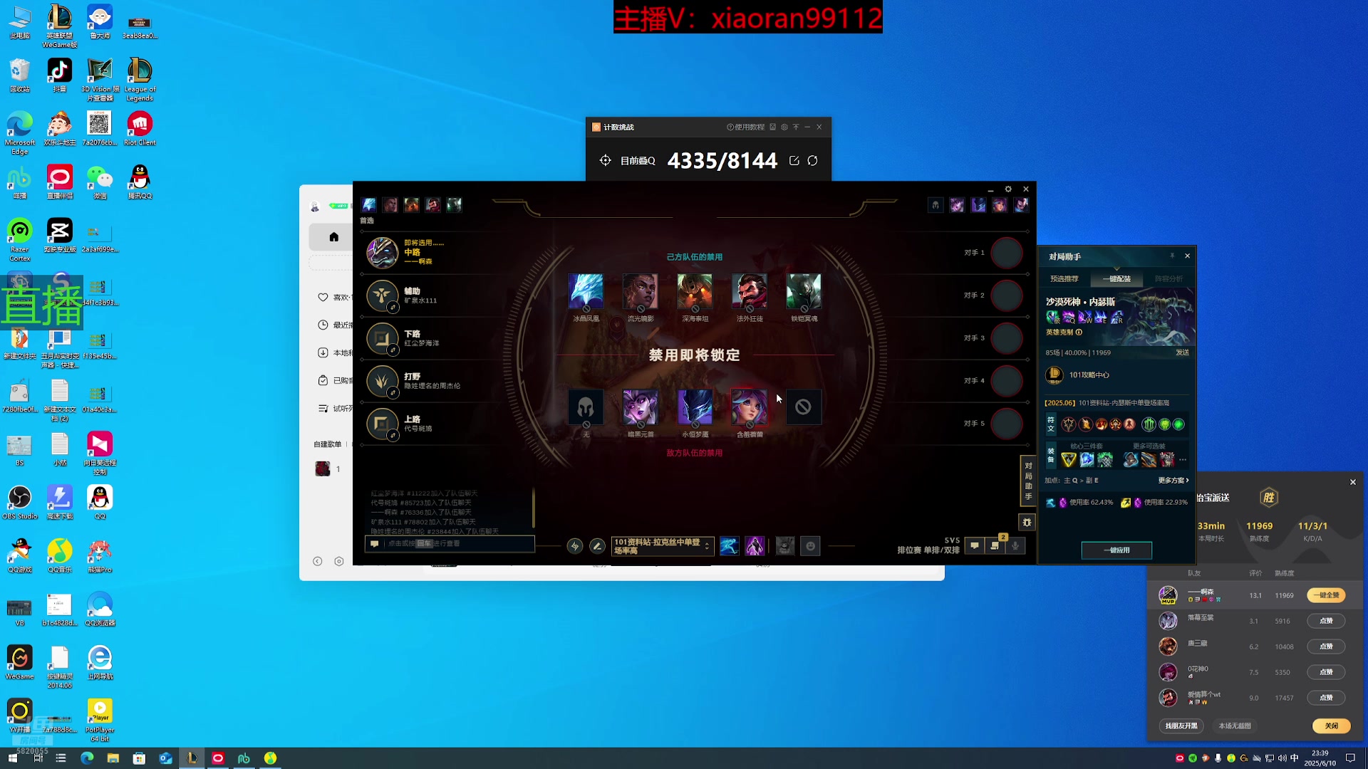
Task: Close the match results popup with X
Action: [x=1352, y=482]
